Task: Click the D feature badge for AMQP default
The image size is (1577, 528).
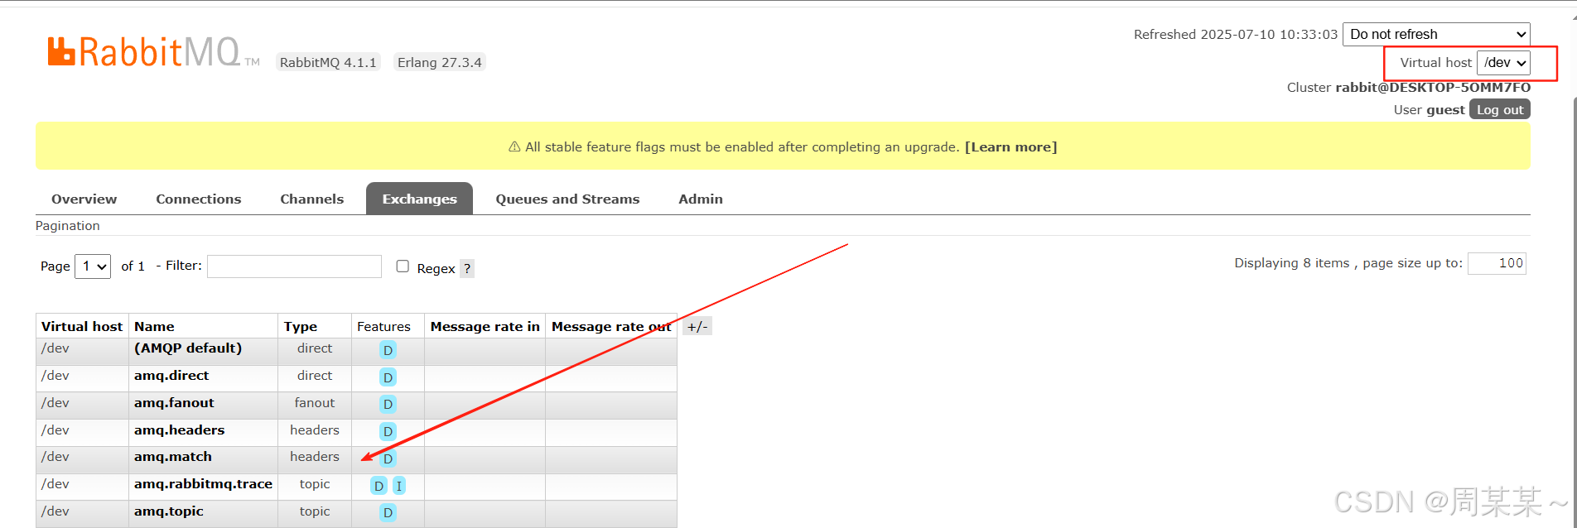Action: tap(388, 350)
